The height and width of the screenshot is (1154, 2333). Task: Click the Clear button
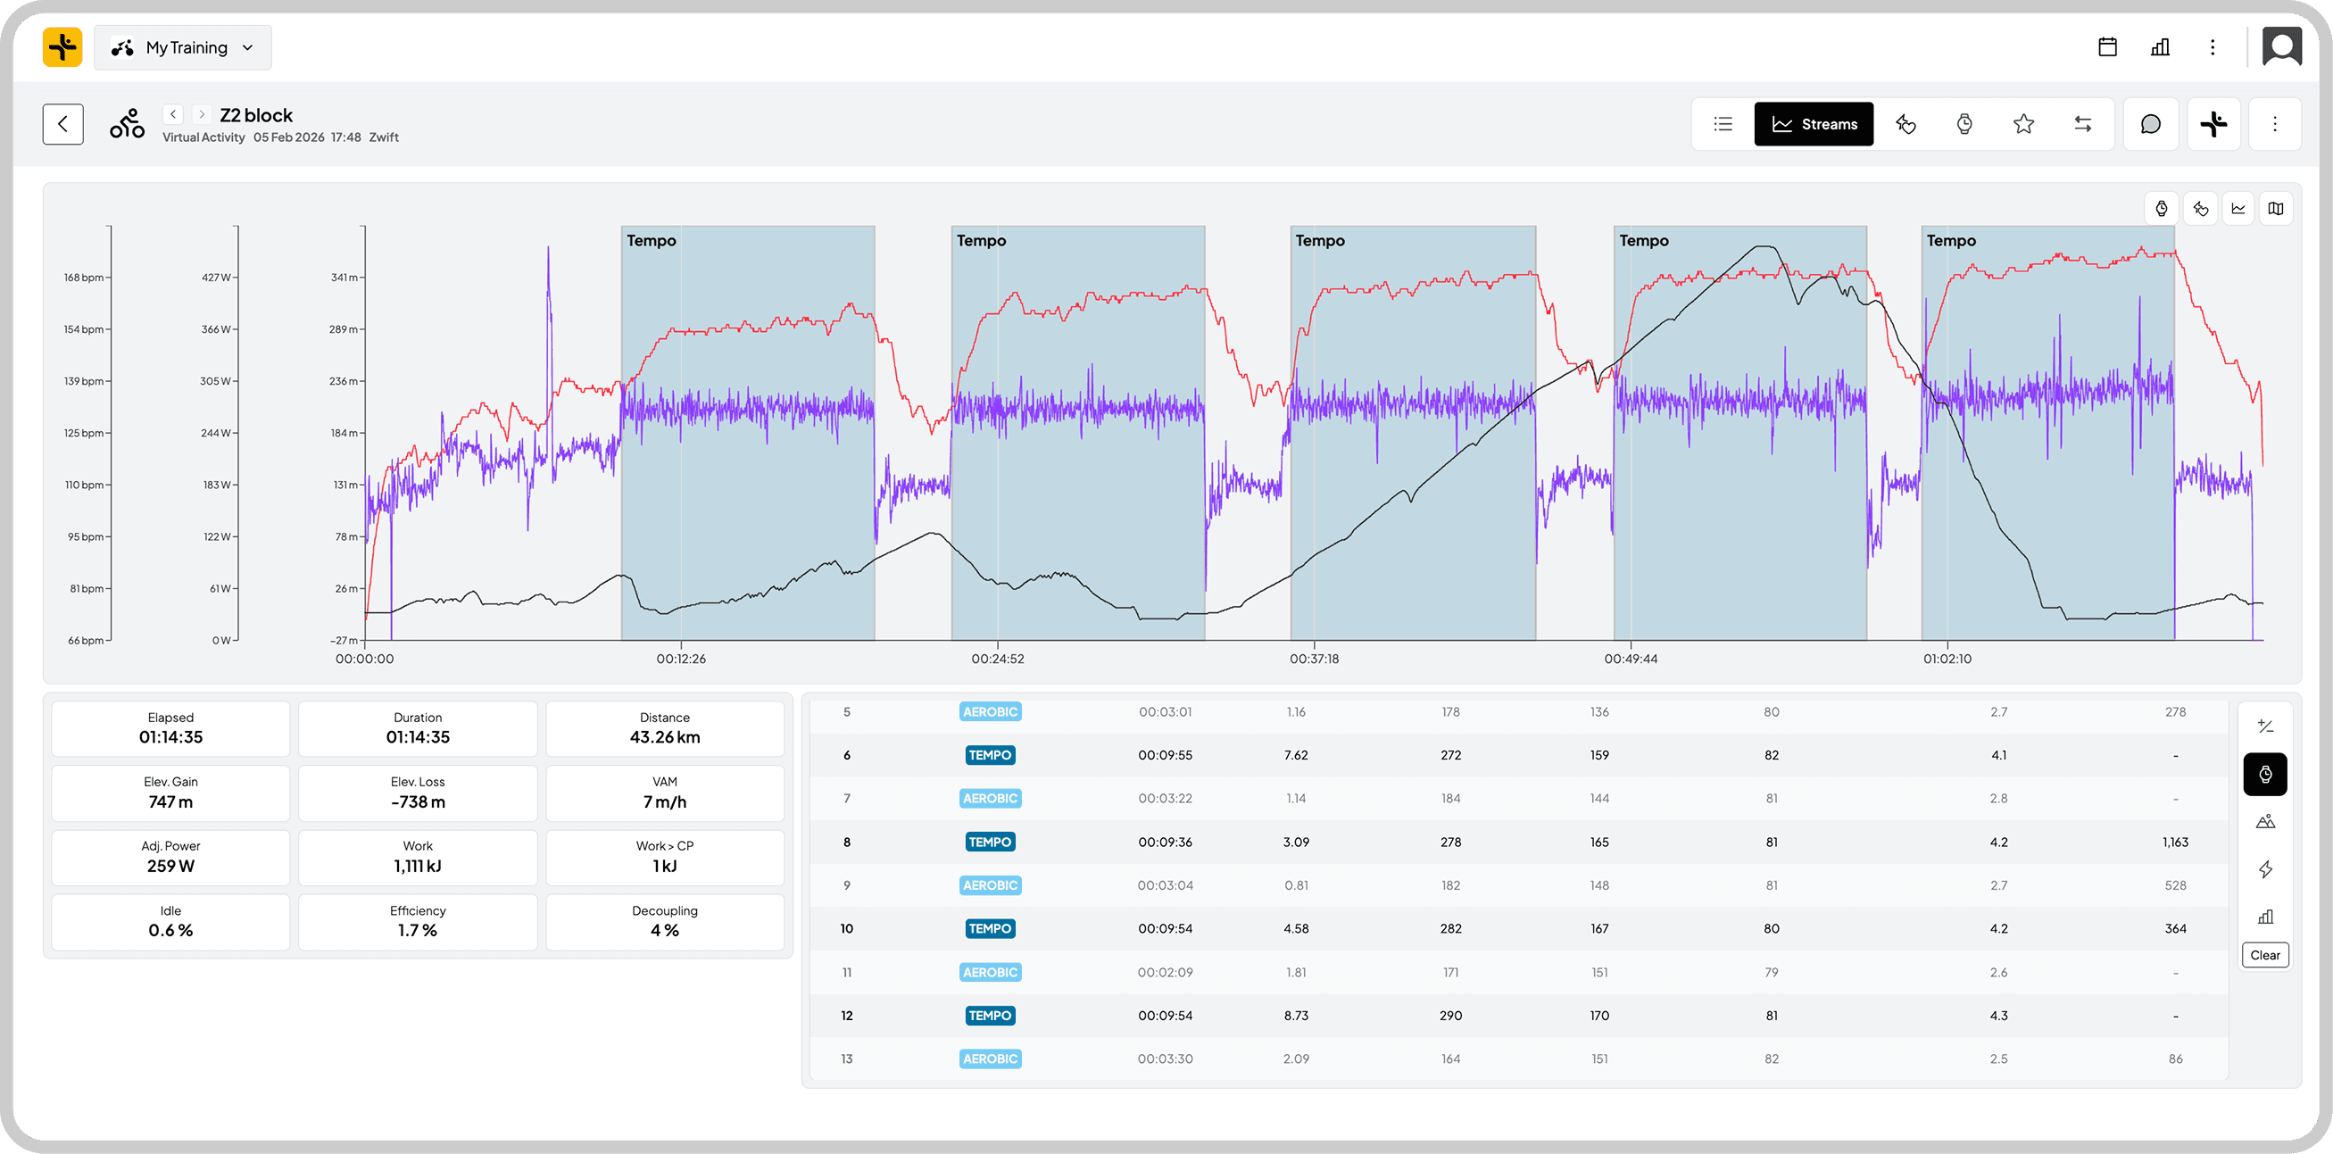pyautogui.click(x=2264, y=955)
